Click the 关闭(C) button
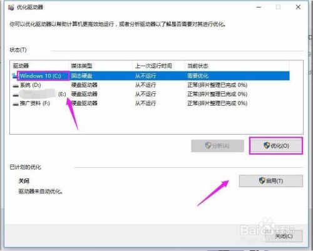Image resolution: width=313 pixels, height=251 pixels. click(x=284, y=236)
